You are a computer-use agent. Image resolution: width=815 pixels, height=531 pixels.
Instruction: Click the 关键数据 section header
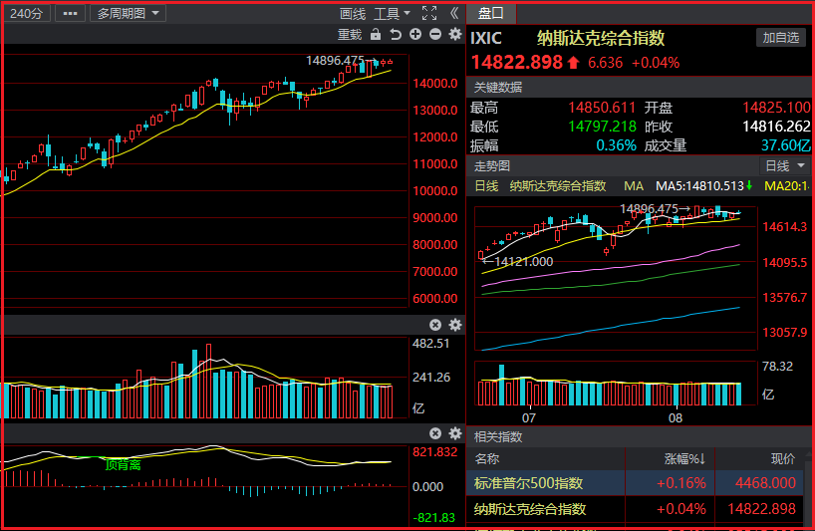[498, 88]
